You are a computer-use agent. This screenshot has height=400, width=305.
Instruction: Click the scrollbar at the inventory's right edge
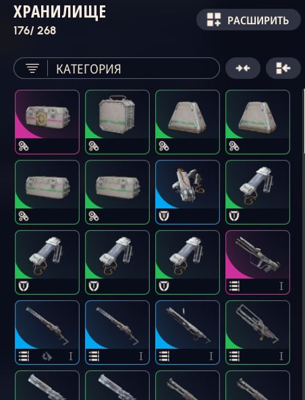(304, 121)
